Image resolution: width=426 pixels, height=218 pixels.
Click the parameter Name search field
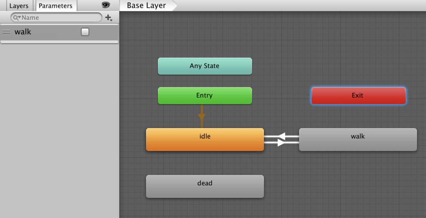pyautogui.click(x=57, y=17)
